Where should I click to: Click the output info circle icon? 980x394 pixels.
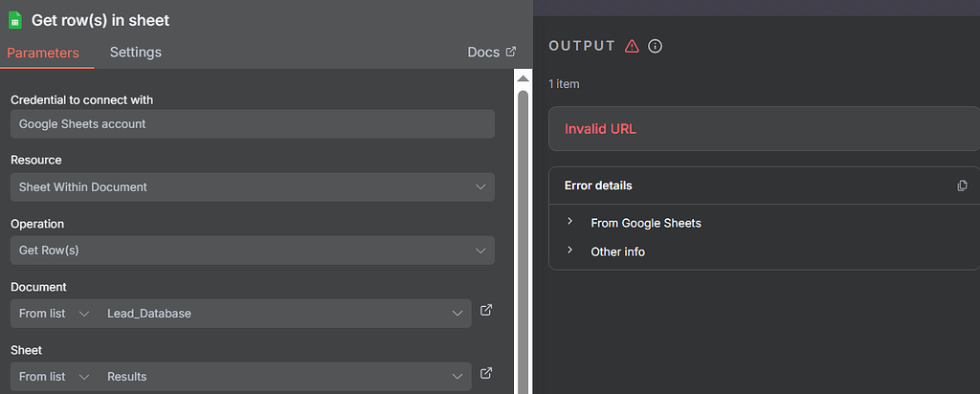point(656,46)
